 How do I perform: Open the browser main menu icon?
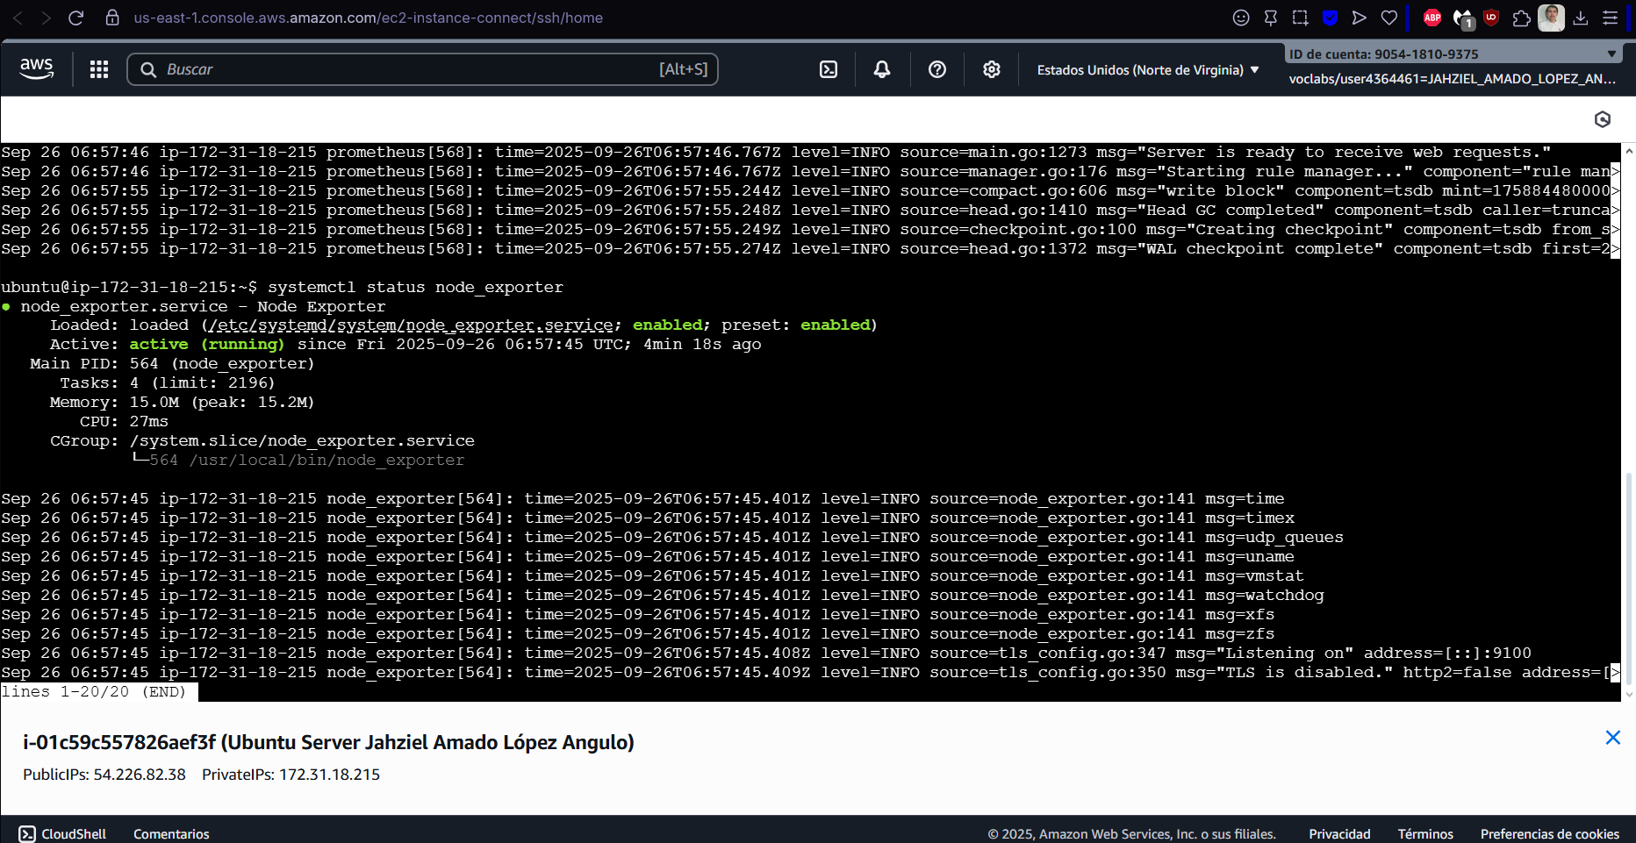click(x=1610, y=18)
